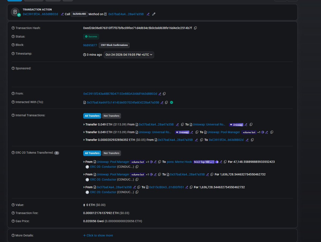Viewport: 321px width, 242px height.
Task: Expand ERC-20 row sending to 0x315cB0A3
Action: 84,187
